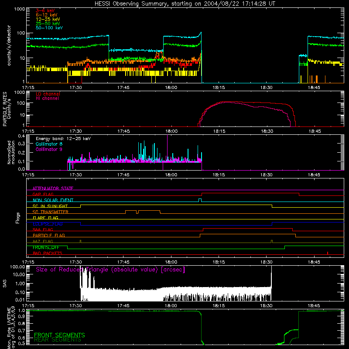Viewport: 349px width, 349px height.
Task: Click the 'REAR SEGMENTS' legend label
Action: coord(58,340)
